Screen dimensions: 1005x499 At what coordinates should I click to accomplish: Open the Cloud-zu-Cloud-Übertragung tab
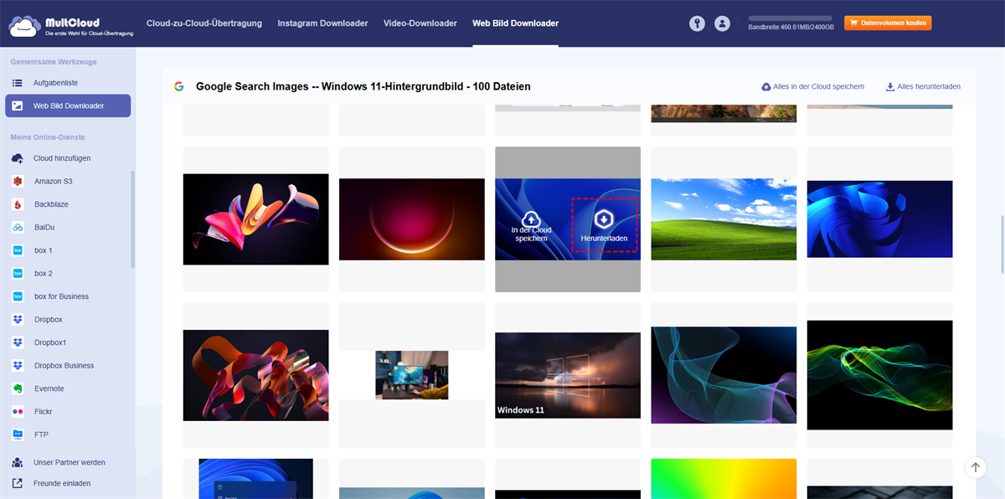(x=204, y=23)
